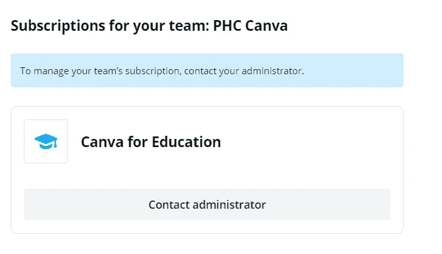
Task: Click the word 'Canva' in plan title
Action: pos(102,142)
